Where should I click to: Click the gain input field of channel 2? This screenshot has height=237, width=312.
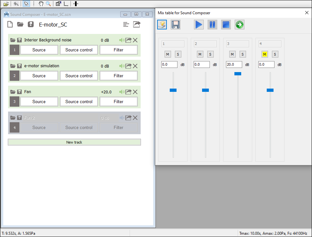point(201,64)
